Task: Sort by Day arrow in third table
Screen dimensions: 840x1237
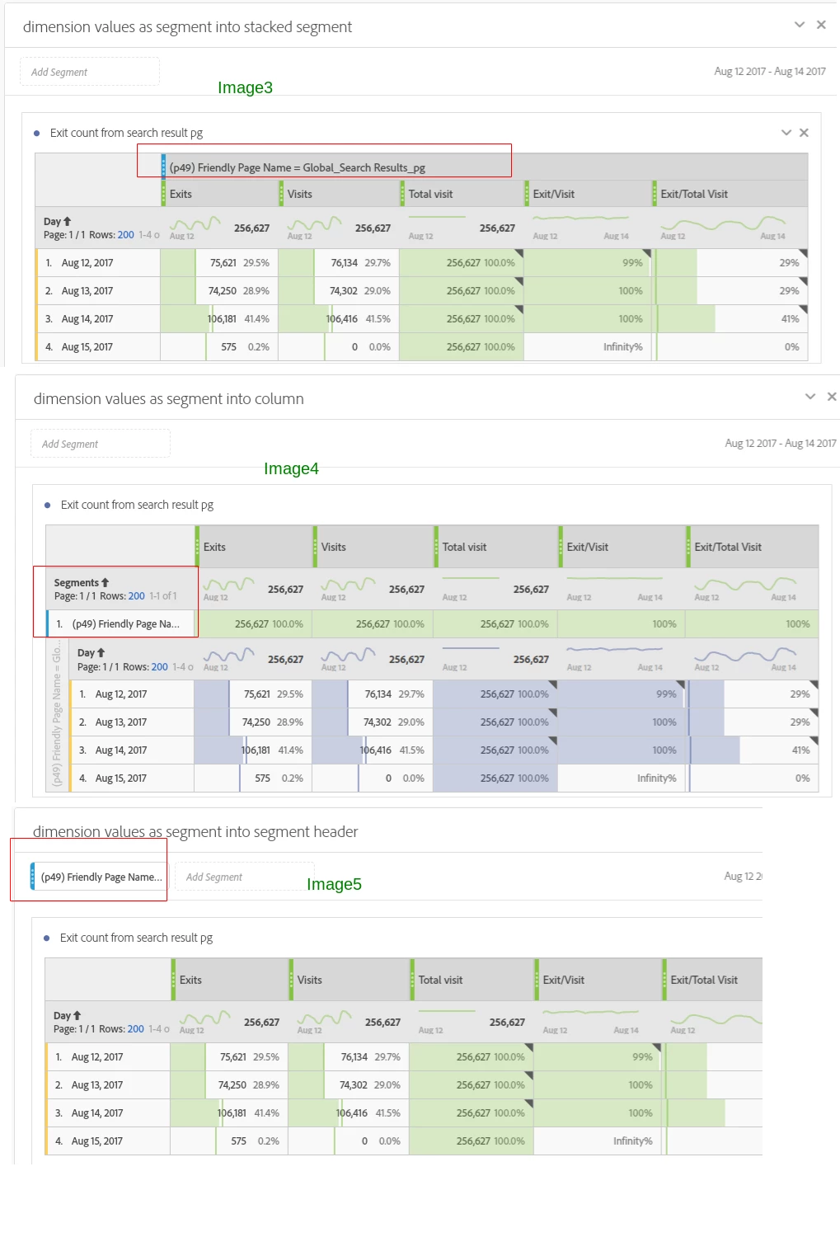Action: coord(77,1015)
